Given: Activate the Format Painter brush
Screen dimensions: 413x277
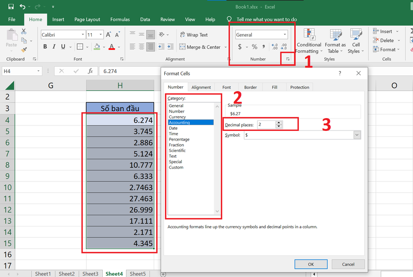Looking at the screenshot, I should click(24, 50).
